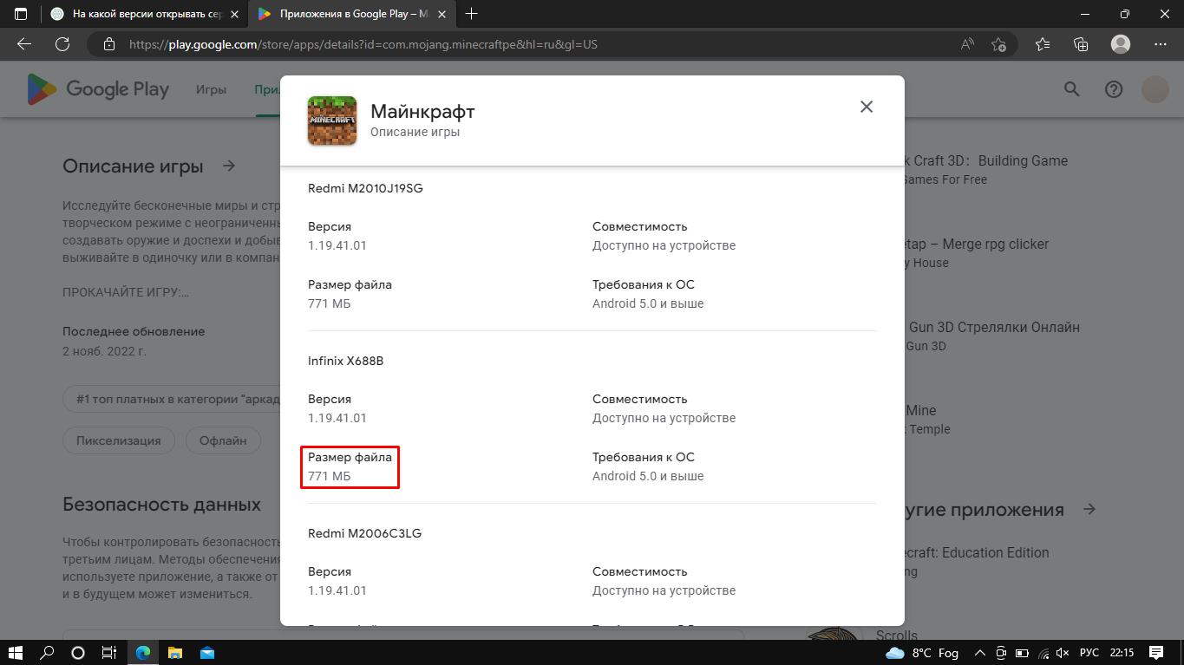This screenshot has width=1184, height=665.
Task: Open Task View on the taskbar
Action: pyautogui.click(x=108, y=652)
